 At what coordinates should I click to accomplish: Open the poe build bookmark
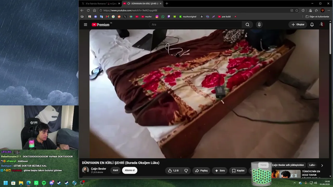pyautogui.click(x=224, y=17)
